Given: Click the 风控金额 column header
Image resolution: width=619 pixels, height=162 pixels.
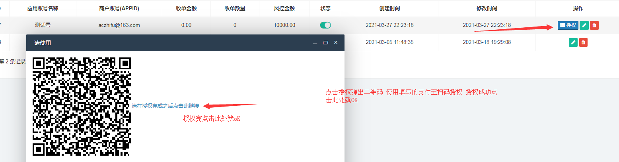Looking at the screenshot, I should tap(284, 8).
